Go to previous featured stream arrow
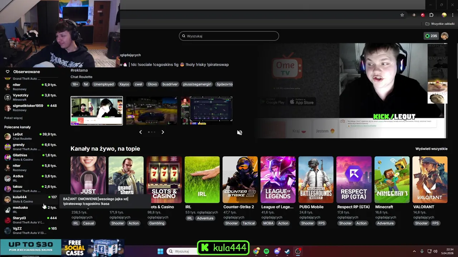 [x=140, y=132]
